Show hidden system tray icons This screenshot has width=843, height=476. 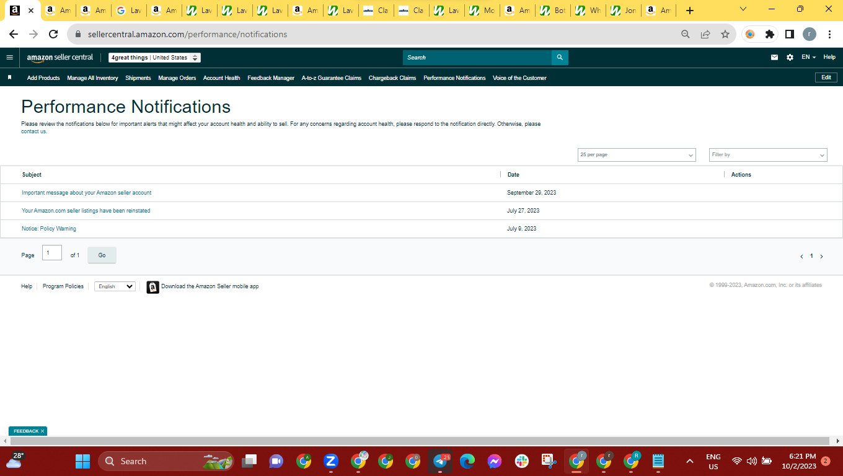689,461
